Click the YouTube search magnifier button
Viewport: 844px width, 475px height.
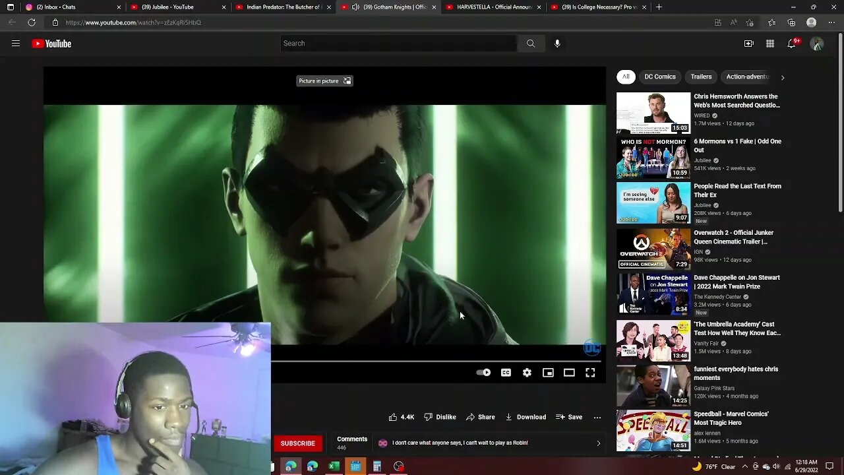coord(531,44)
